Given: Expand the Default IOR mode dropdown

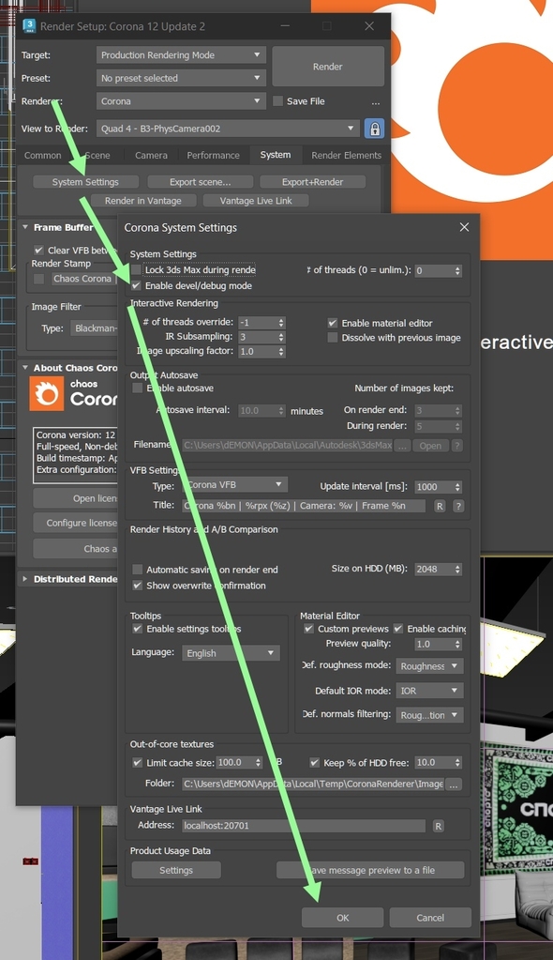Looking at the screenshot, I should point(429,691).
